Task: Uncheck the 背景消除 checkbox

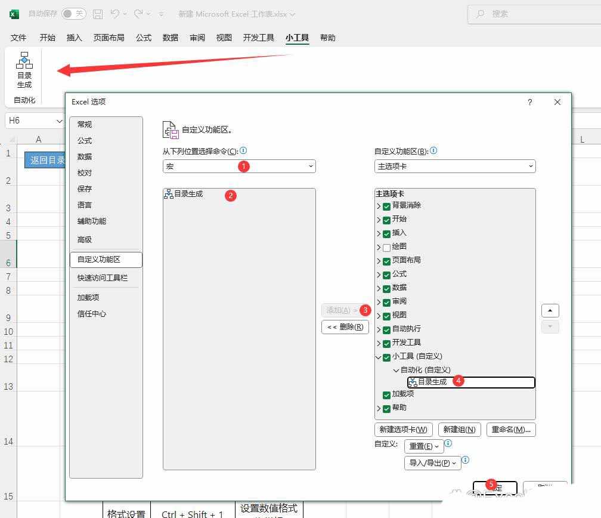Action: click(386, 206)
